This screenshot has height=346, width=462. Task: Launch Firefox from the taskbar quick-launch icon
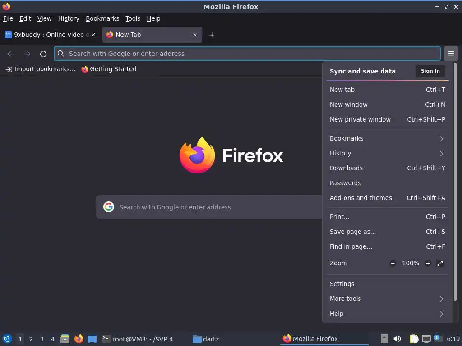coord(79,339)
